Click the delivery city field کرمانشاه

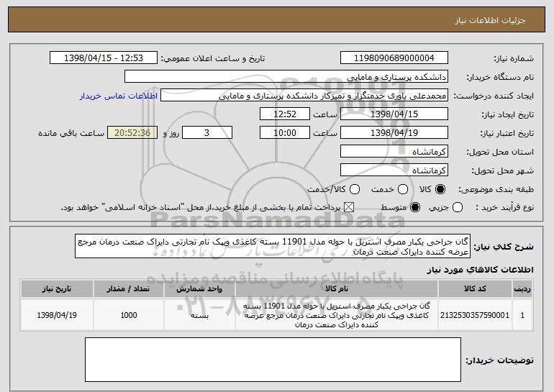[394, 170]
